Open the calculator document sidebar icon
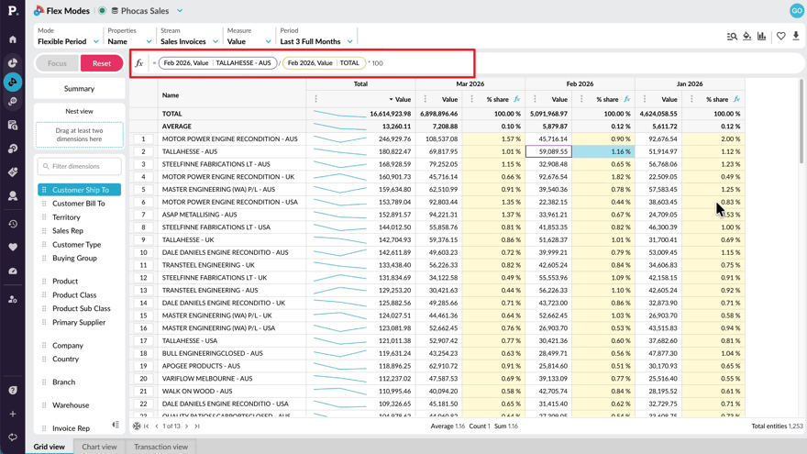The width and height of the screenshot is (807, 454). (13, 125)
